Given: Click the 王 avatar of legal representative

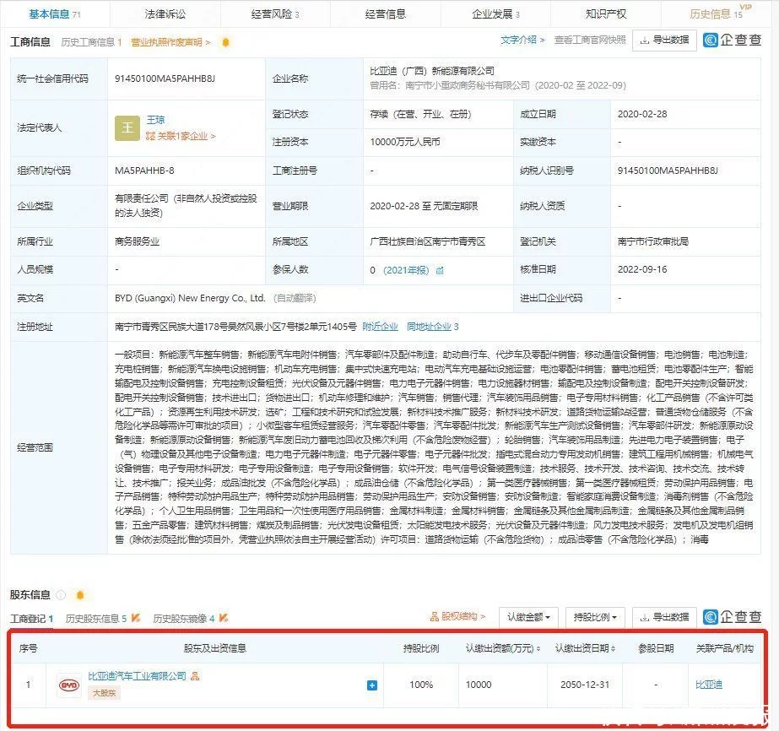Looking at the screenshot, I should click(127, 128).
